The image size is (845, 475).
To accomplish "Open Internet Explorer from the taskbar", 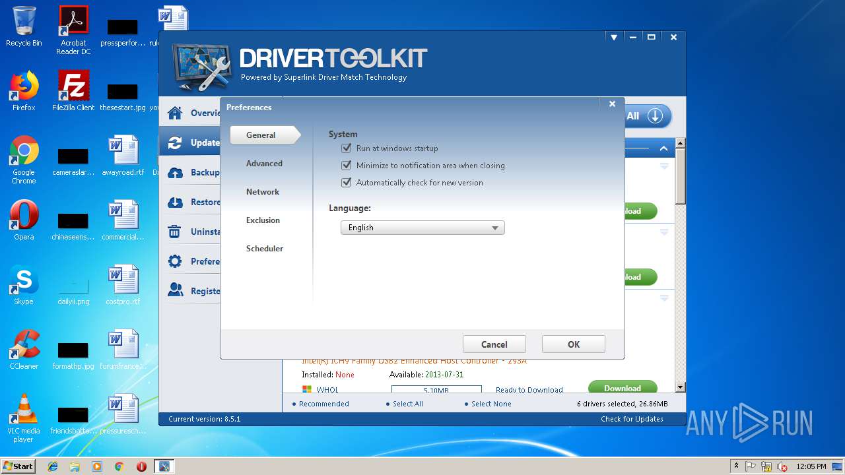I will click(53, 466).
